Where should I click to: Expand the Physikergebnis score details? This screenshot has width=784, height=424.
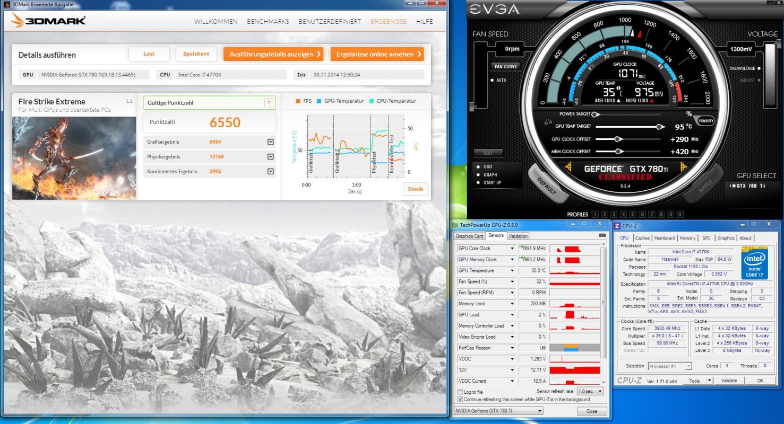click(x=270, y=157)
